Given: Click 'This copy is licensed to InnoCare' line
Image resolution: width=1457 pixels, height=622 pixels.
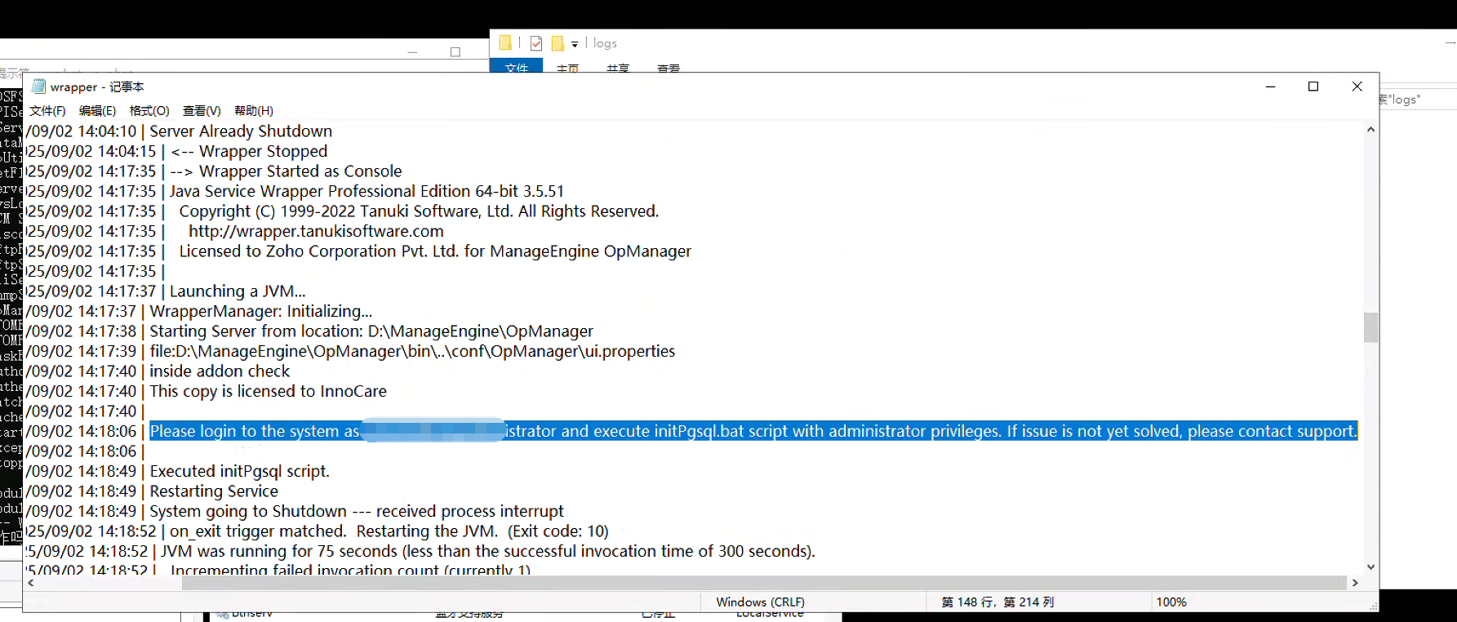Looking at the screenshot, I should 268,391.
